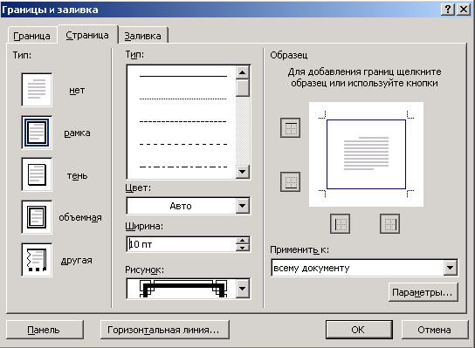
Task: Select the dotted line style
Action: click(x=183, y=99)
